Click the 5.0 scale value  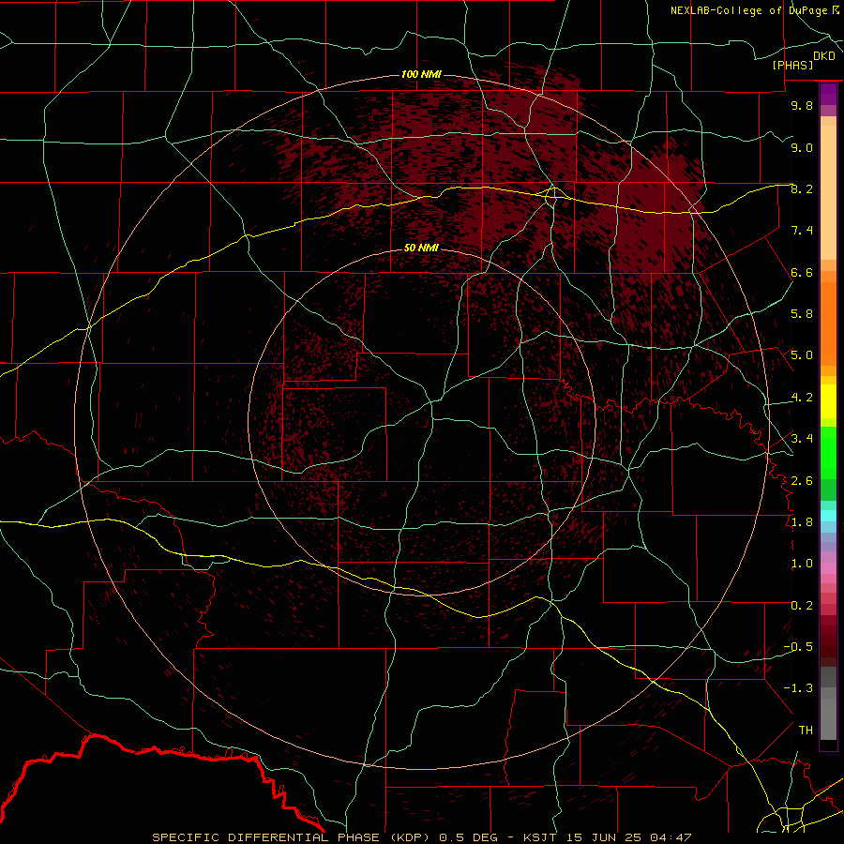coord(802,355)
